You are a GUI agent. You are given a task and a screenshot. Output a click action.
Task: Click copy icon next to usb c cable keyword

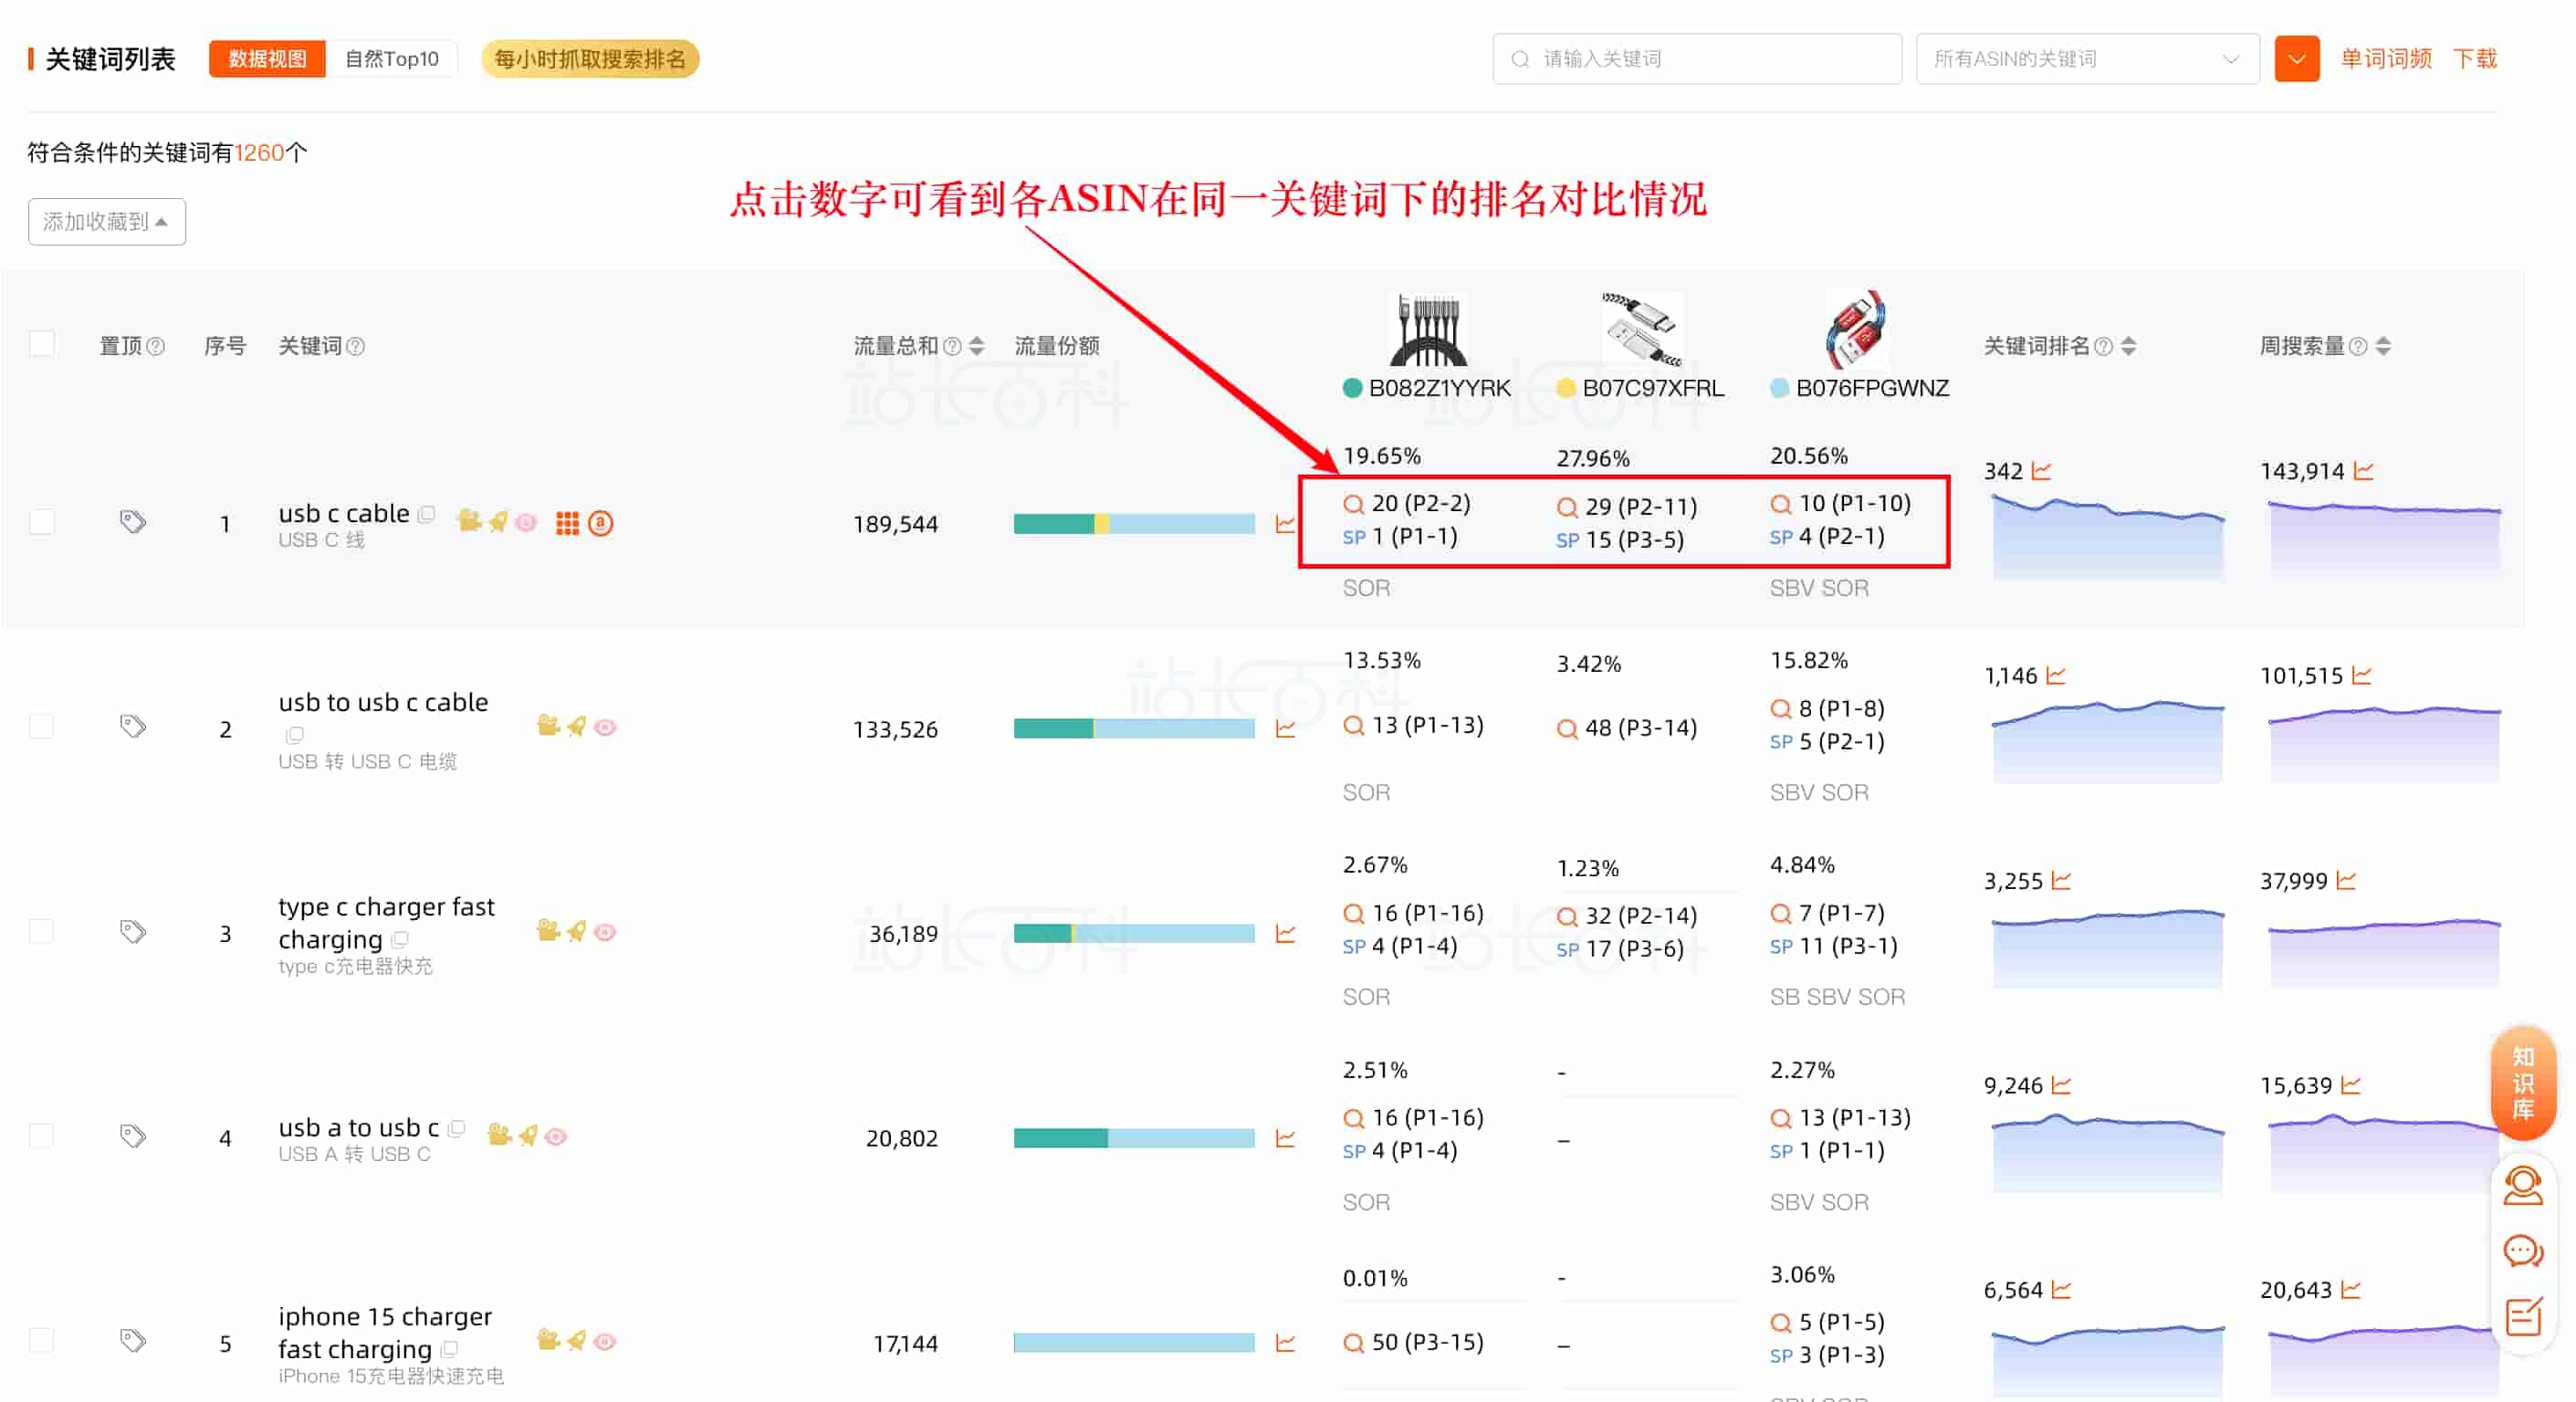click(x=427, y=514)
